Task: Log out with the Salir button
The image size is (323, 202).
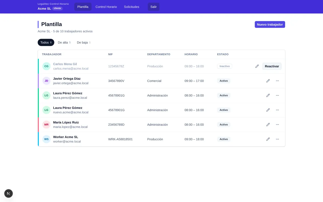Action: (x=153, y=7)
